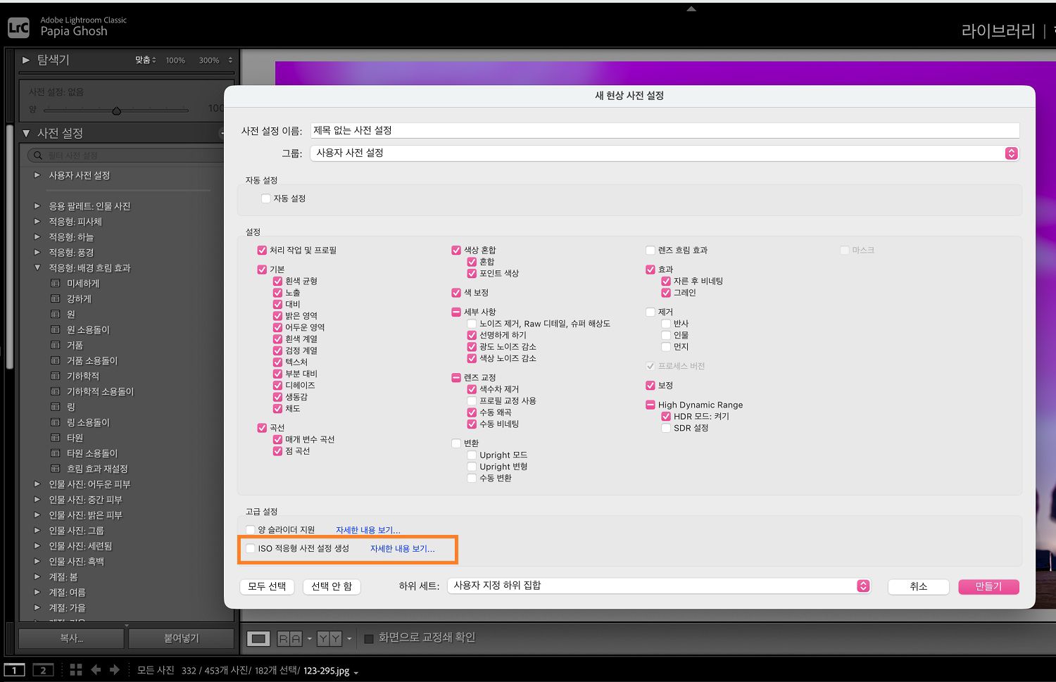Create the preset with 만들기
The width and height of the screenshot is (1056, 682).
pos(988,587)
